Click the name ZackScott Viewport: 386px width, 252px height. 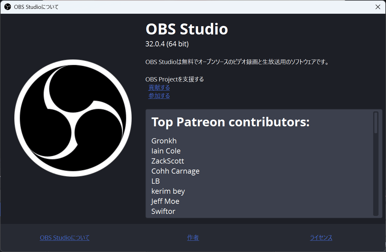coord(168,161)
